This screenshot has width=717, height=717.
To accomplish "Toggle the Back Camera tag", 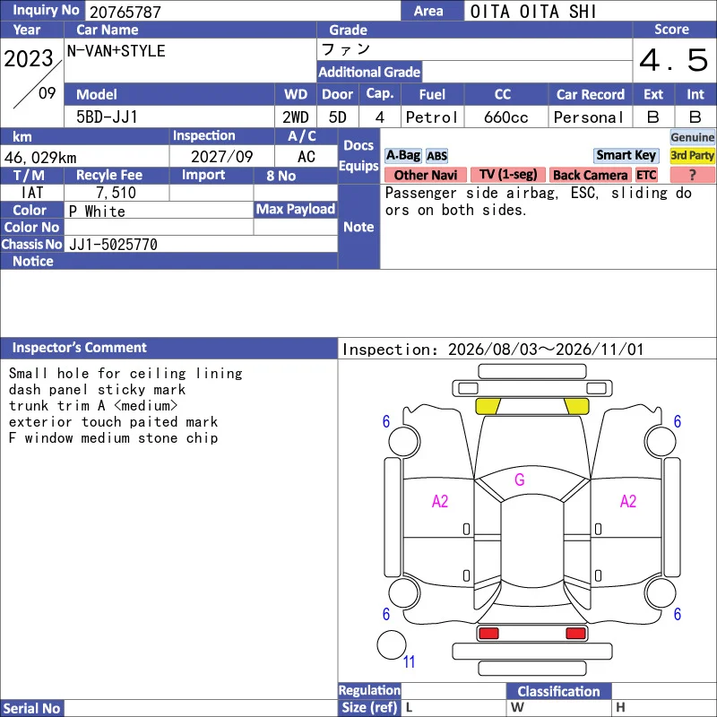I will coord(590,175).
